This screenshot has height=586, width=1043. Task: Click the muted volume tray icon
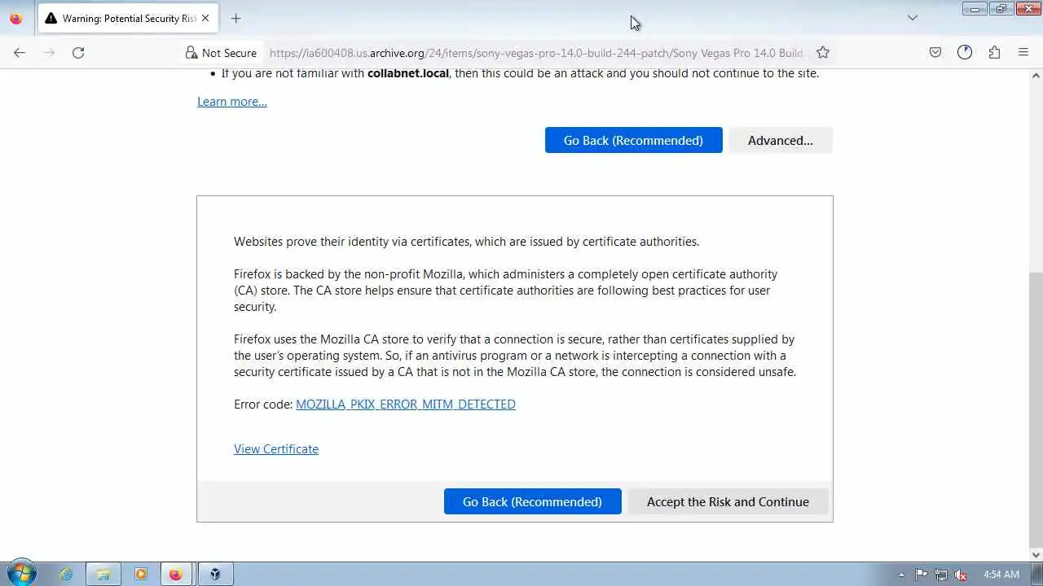pyautogui.click(x=961, y=575)
